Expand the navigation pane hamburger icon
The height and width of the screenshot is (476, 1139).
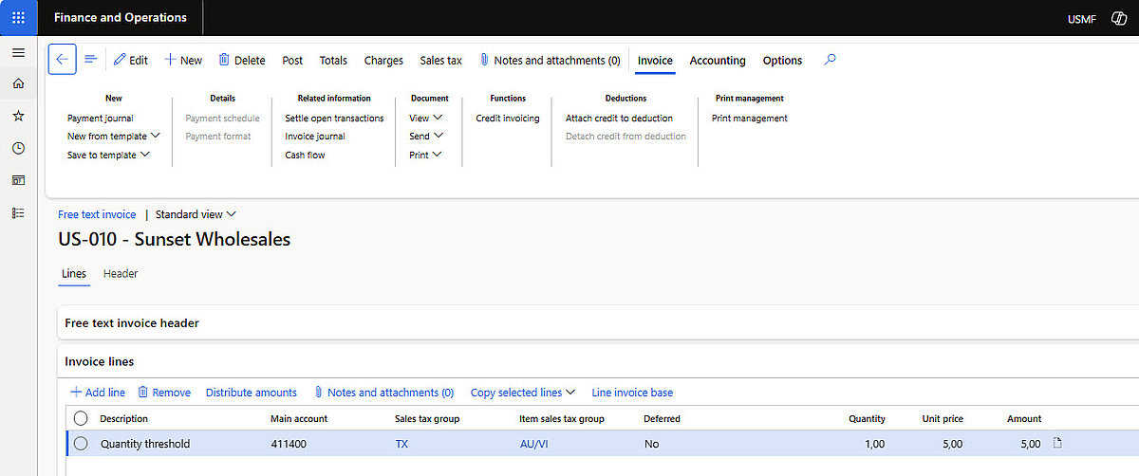click(18, 52)
